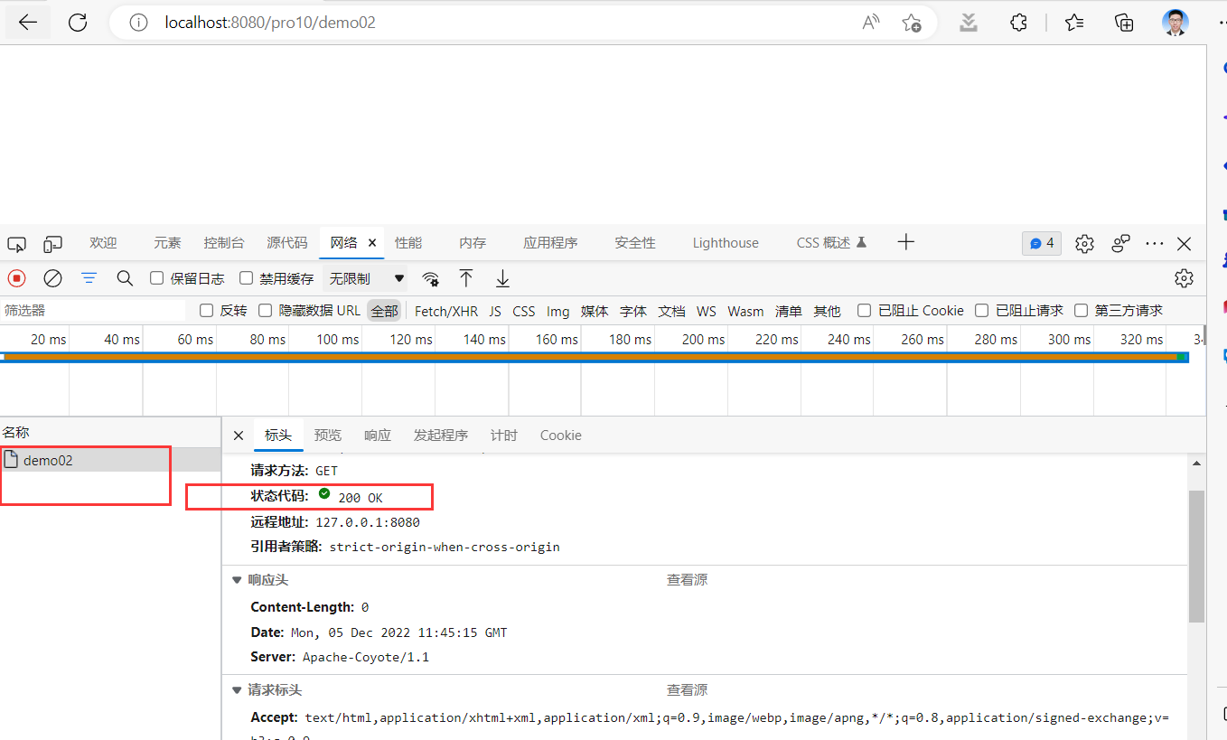Open network request search
The image size is (1227, 740).
[125, 277]
